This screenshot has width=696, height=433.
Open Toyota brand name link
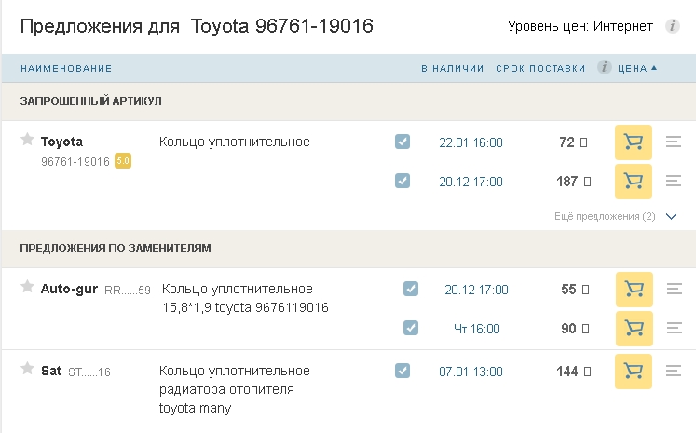[61, 142]
